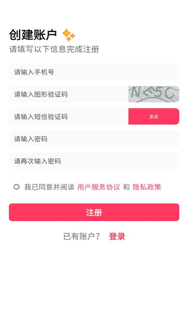Select the 请再次输入密码 confirm password field

click(94, 161)
